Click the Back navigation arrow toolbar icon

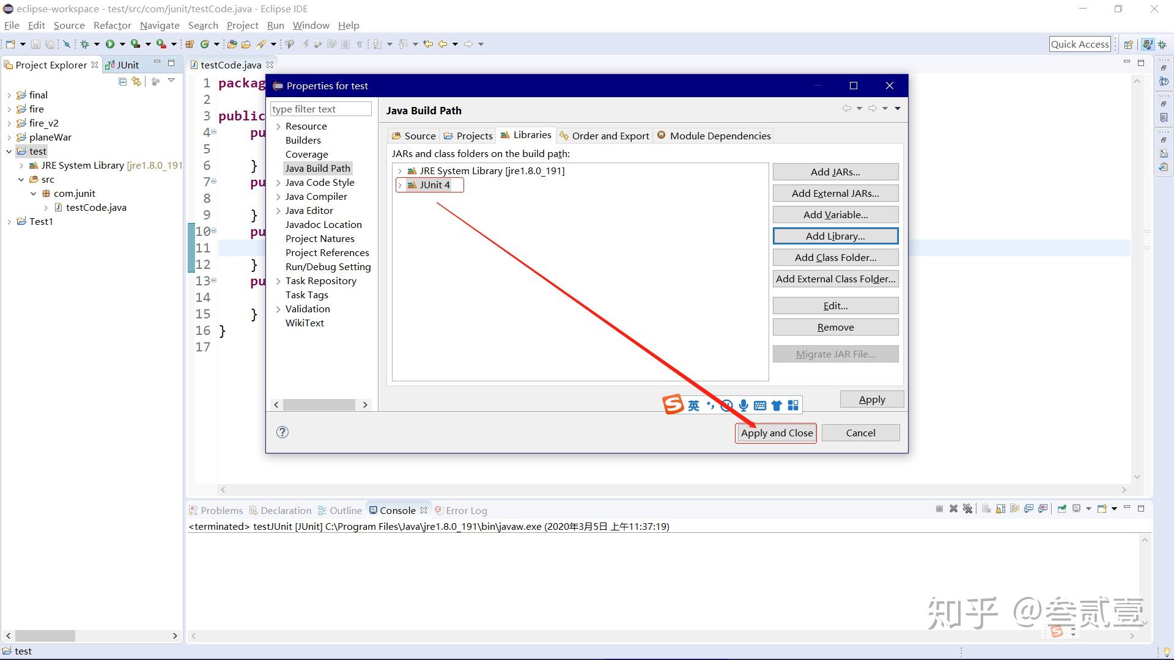coord(442,44)
